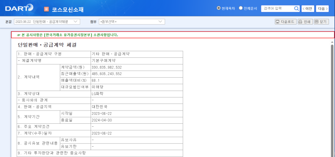
Task: Click the label 4. 판매ㆍ공급지역
Action: click(x=35, y=107)
